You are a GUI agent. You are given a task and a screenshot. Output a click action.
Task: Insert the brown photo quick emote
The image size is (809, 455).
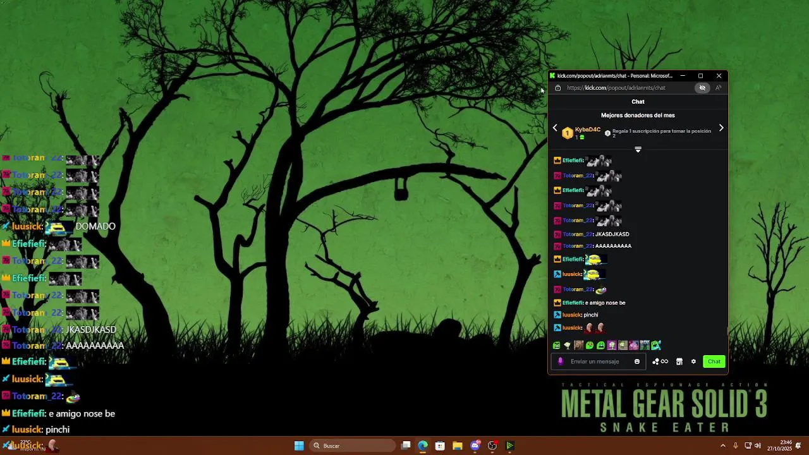[x=578, y=346]
